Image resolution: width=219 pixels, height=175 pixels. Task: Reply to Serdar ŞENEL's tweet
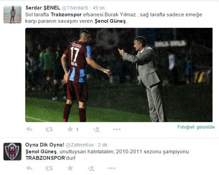29,129
